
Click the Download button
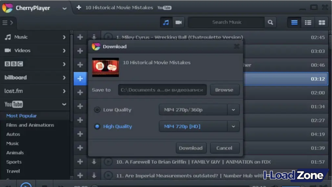tap(191, 148)
